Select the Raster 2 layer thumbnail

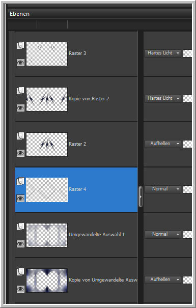pyautogui.click(x=47, y=145)
